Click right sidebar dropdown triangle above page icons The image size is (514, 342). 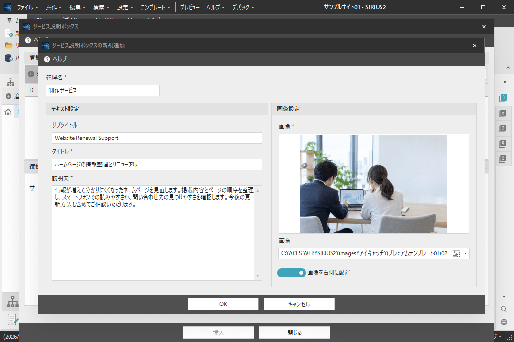point(505,82)
